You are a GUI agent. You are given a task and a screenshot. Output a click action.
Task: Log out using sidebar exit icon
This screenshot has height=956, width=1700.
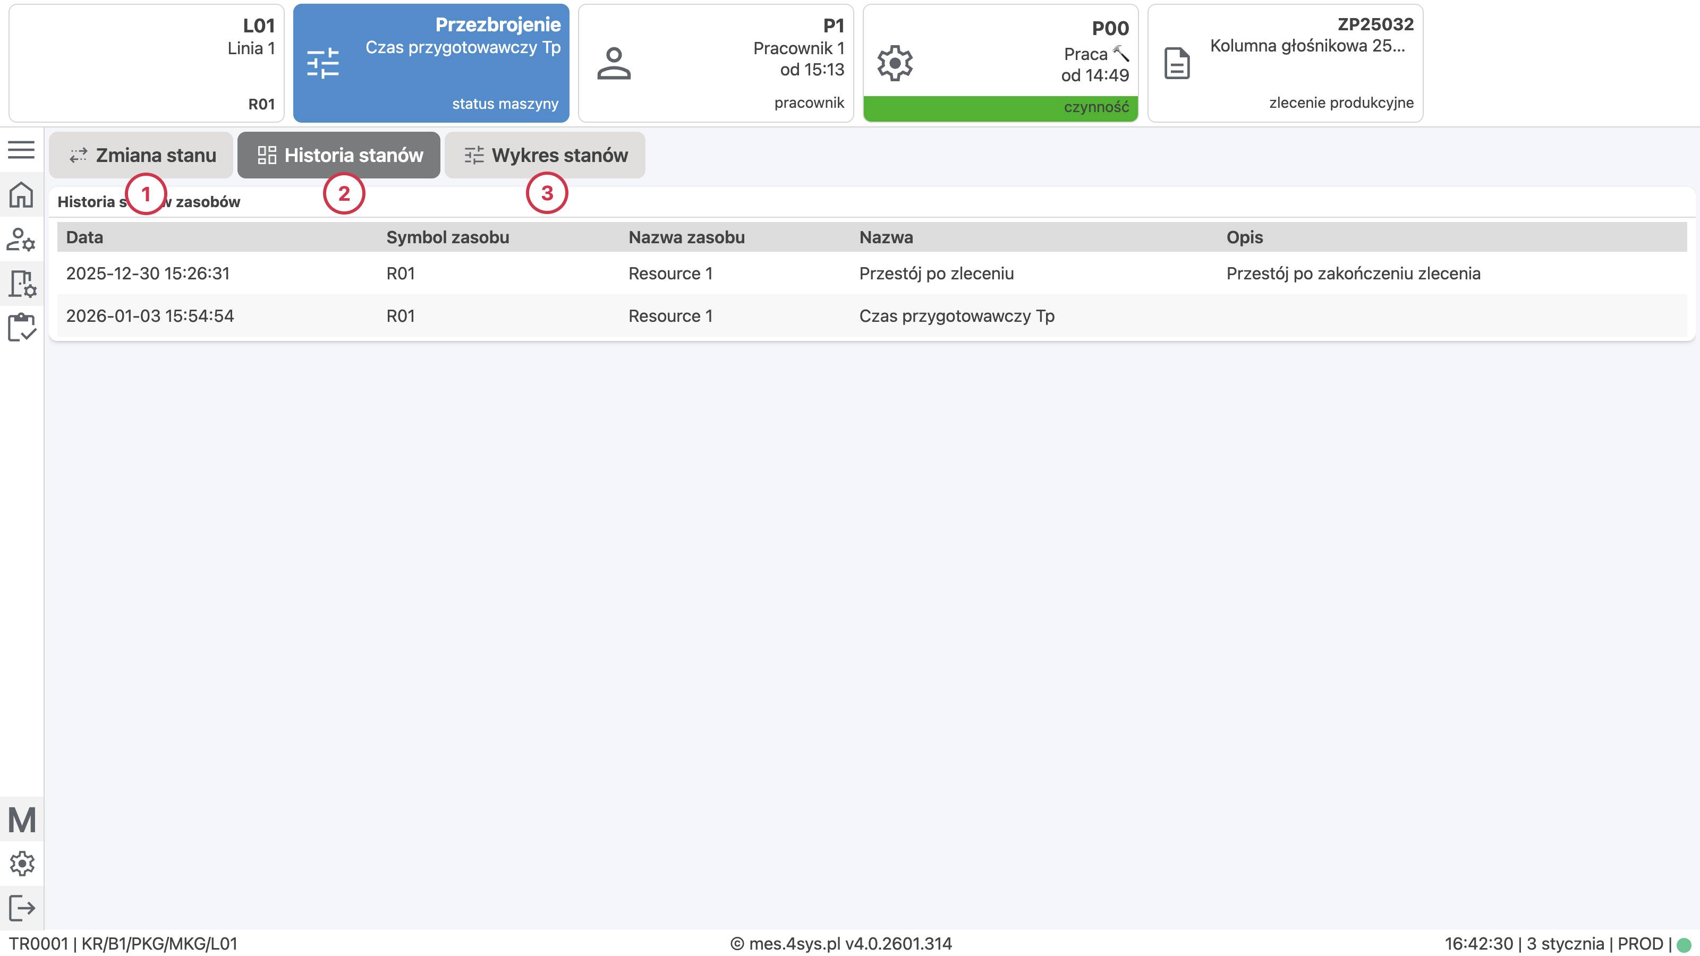pyautogui.click(x=21, y=908)
